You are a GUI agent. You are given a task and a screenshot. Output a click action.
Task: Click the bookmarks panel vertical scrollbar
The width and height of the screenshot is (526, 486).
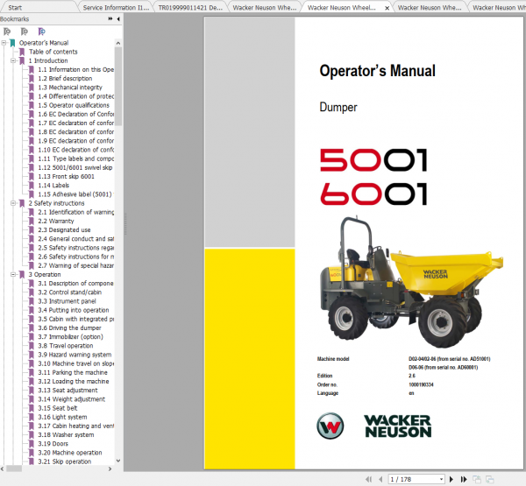click(118, 175)
